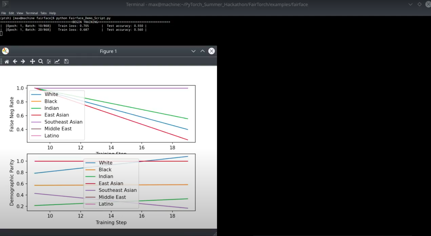Open the View menu in Terminal

tap(20, 13)
